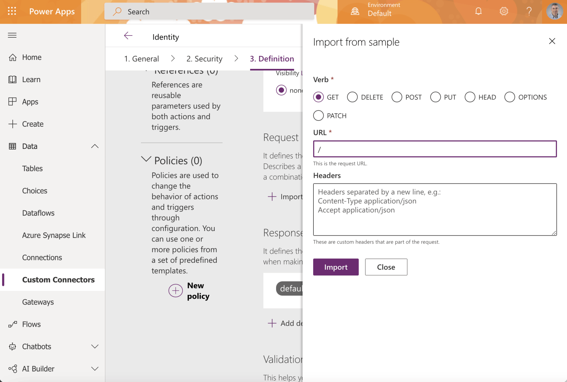Select the PATCH verb radio button
The width and height of the screenshot is (567, 382).
318,115
